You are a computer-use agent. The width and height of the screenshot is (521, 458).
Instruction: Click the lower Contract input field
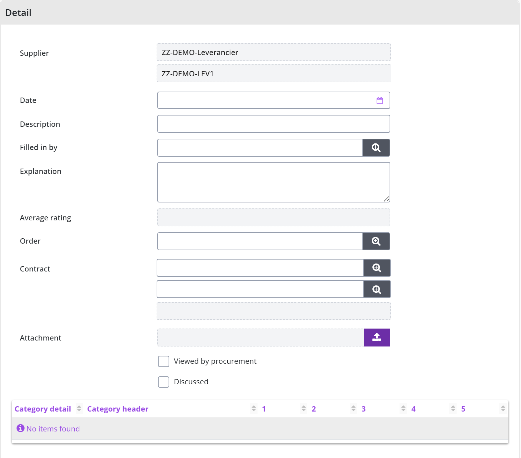[x=260, y=289]
